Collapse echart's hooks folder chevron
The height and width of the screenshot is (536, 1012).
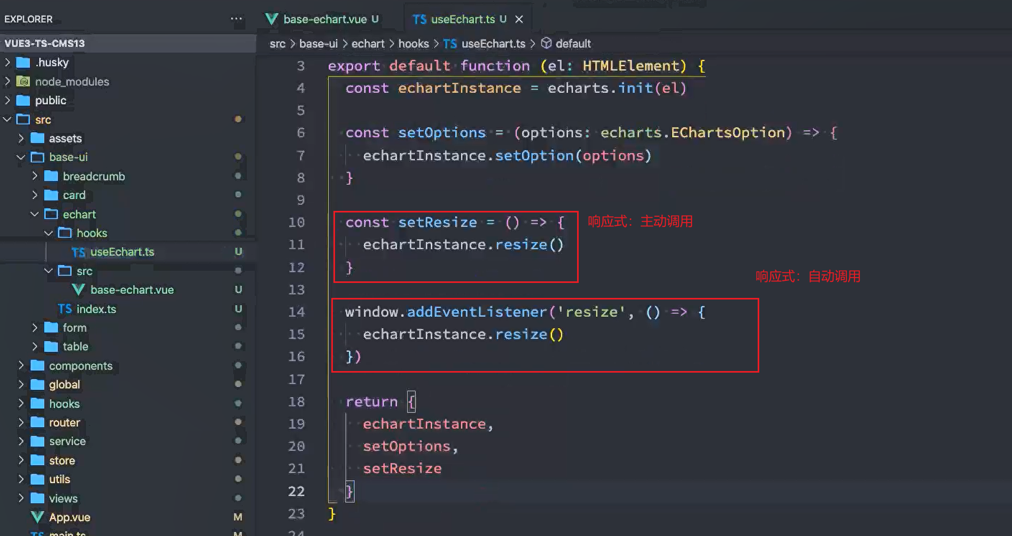[x=49, y=233]
